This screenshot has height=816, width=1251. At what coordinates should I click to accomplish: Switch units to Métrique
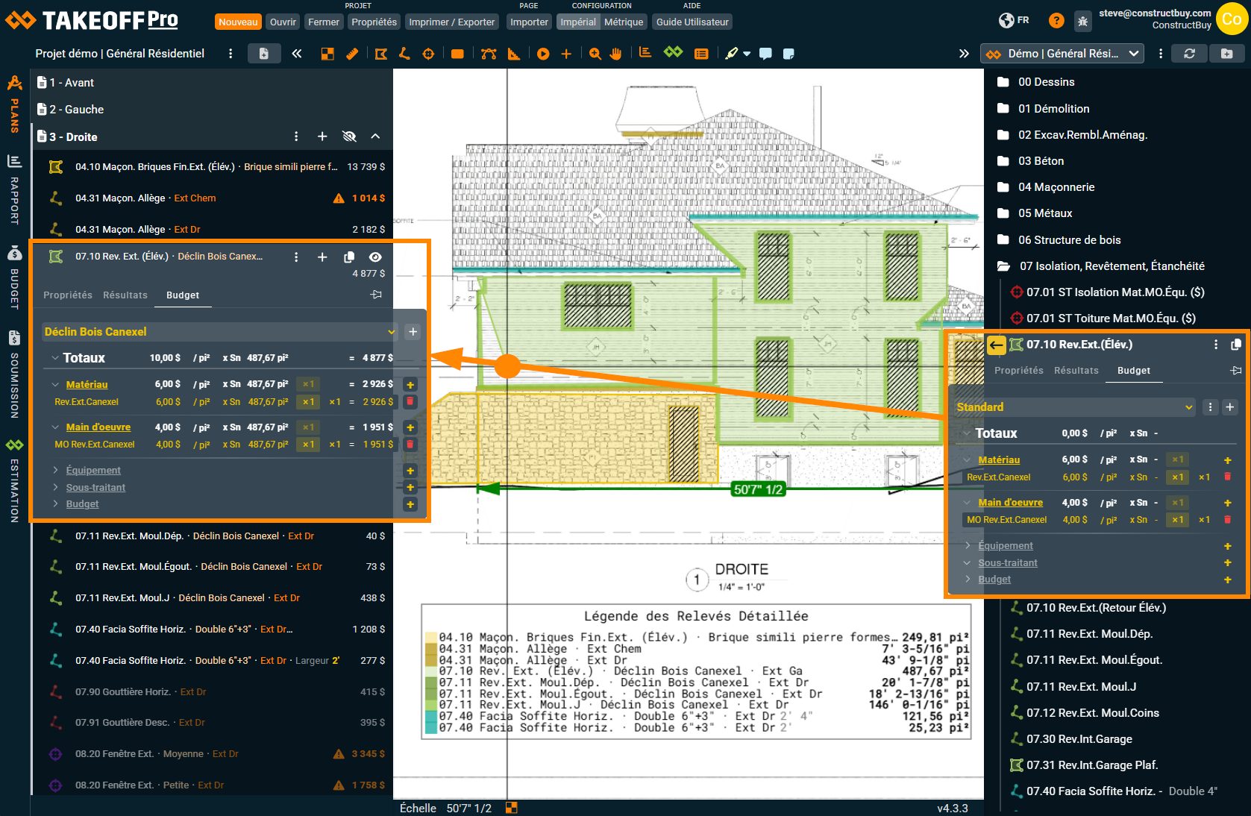[x=624, y=22]
